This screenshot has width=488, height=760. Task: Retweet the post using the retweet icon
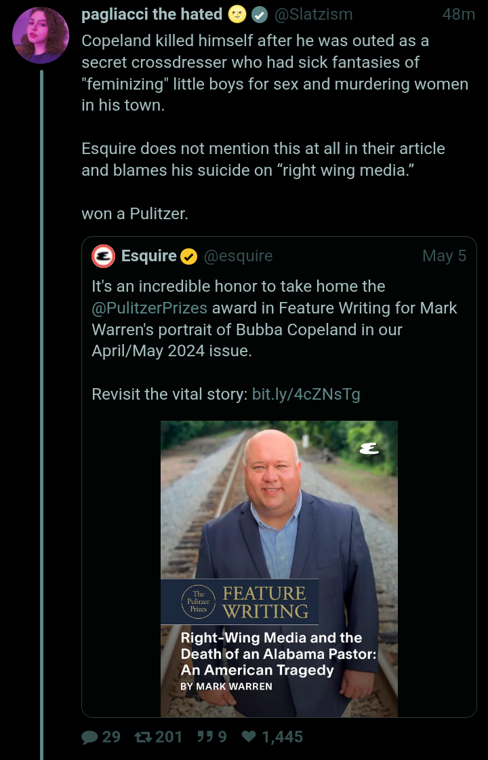[x=143, y=737]
